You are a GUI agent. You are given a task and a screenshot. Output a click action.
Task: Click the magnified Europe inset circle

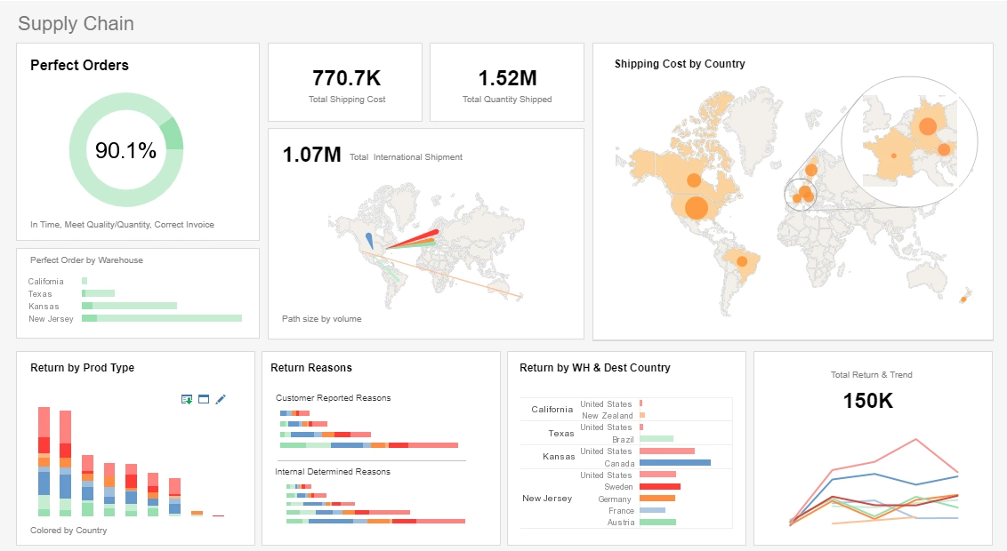(x=908, y=140)
